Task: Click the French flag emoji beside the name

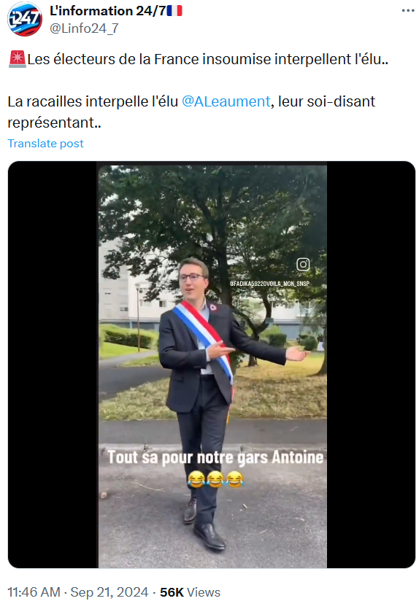Action: (x=174, y=11)
